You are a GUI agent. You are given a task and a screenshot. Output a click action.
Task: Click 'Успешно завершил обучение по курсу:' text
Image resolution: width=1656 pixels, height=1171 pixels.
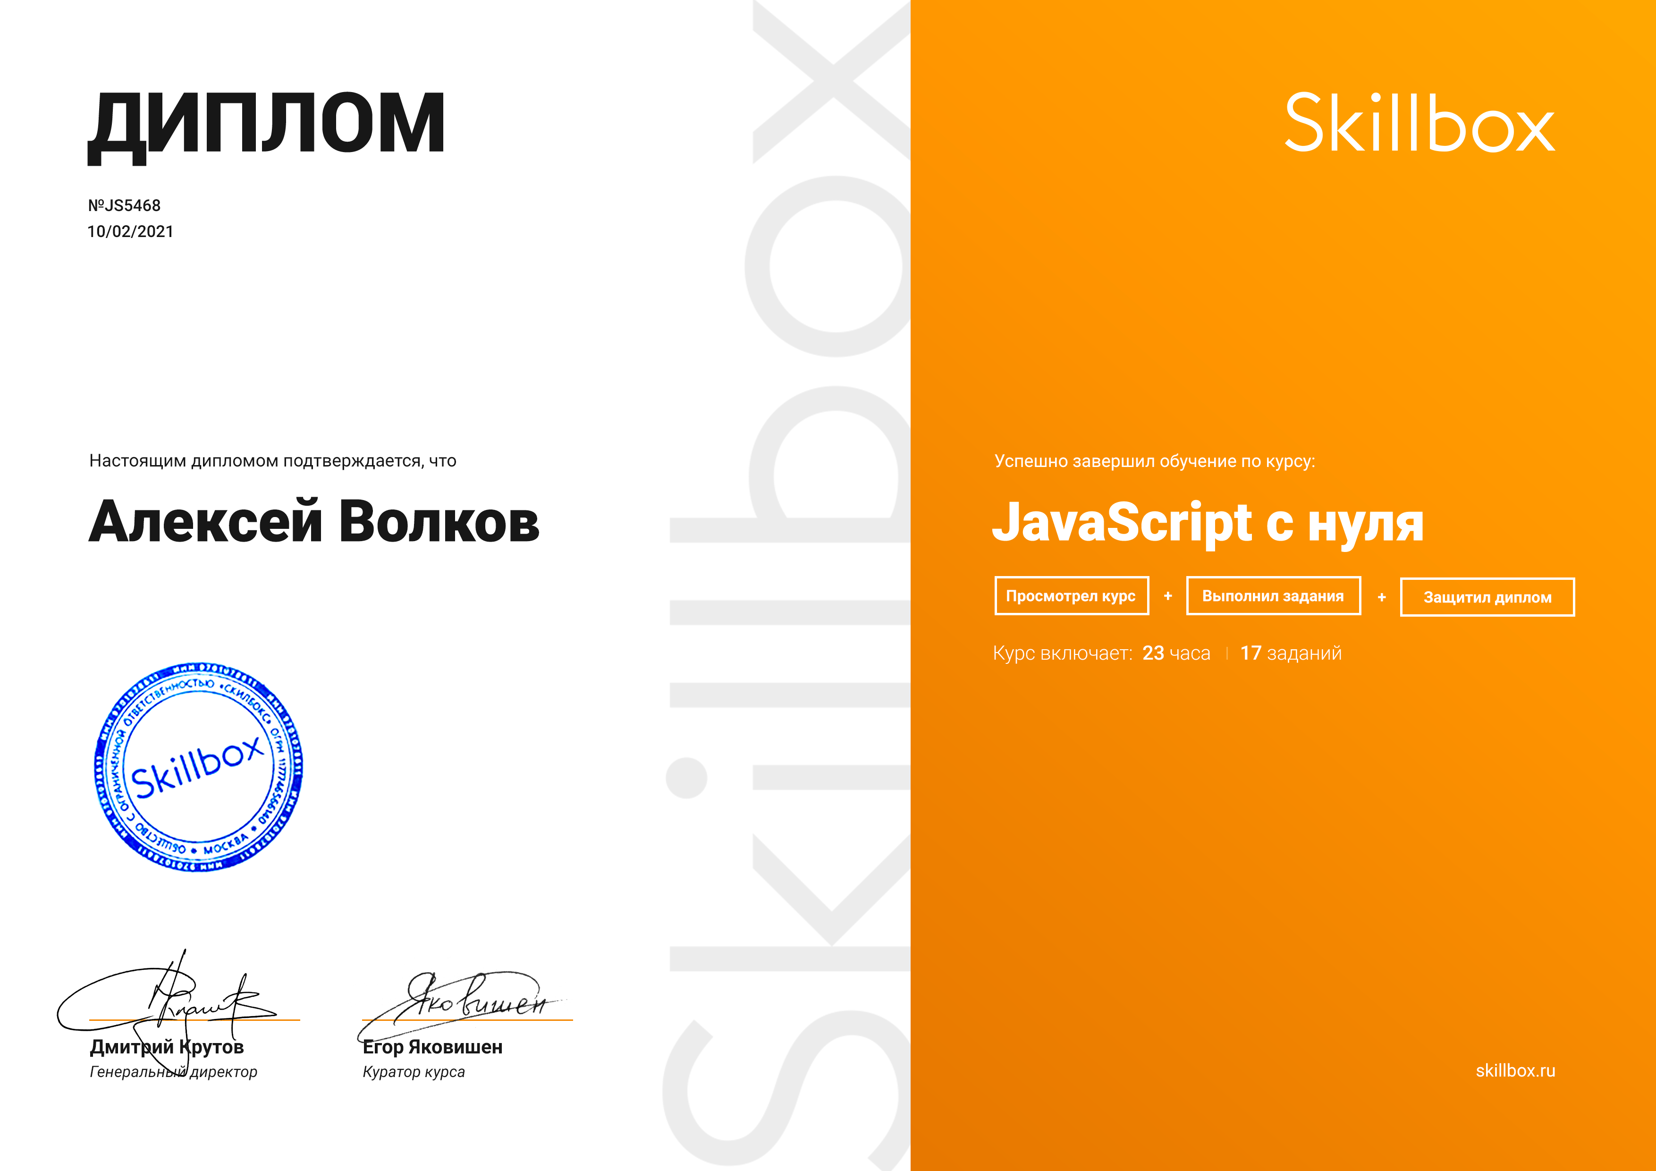pyautogui.click(x=1154, y=461)
